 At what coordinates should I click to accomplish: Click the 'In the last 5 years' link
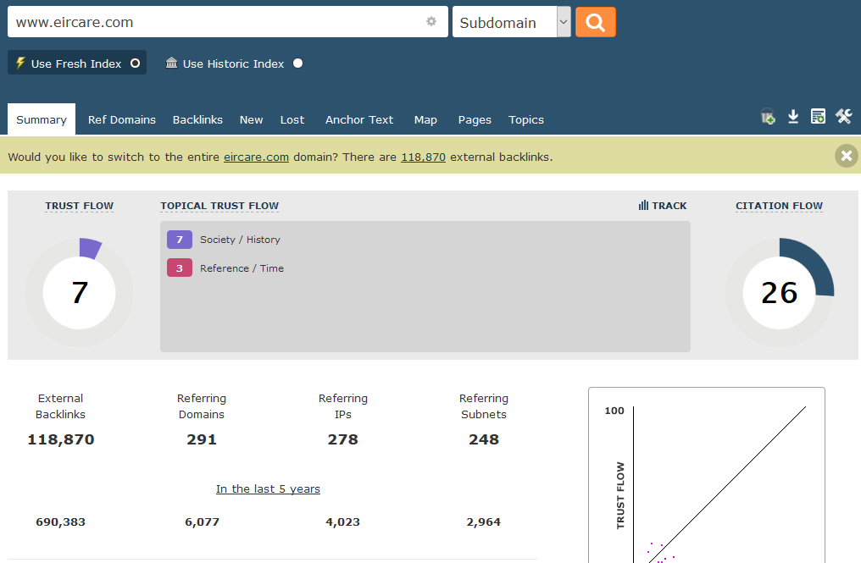click(268, 489)
